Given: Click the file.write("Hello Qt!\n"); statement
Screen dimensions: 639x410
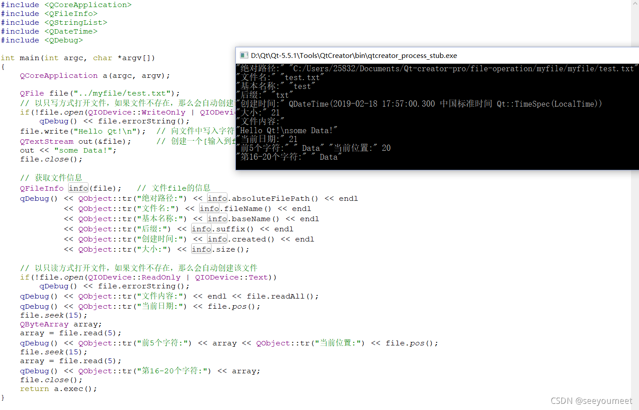Looking at the screenshot, I should (x=83, y=131).
